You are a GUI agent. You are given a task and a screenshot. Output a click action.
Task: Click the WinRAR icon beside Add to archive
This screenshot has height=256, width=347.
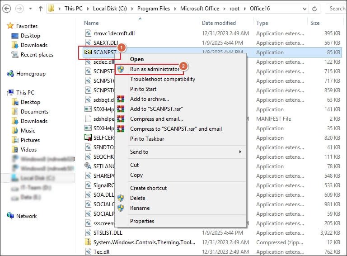pos(121,99)
